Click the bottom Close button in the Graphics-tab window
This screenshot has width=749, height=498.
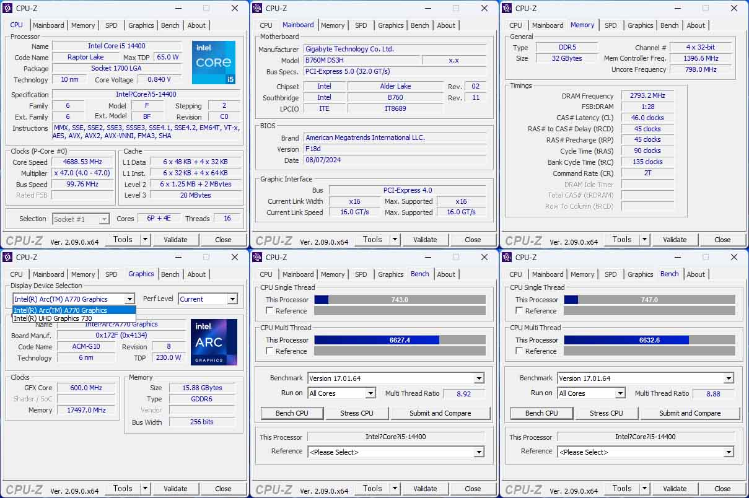pyautogui.click(x=223, y=489)
